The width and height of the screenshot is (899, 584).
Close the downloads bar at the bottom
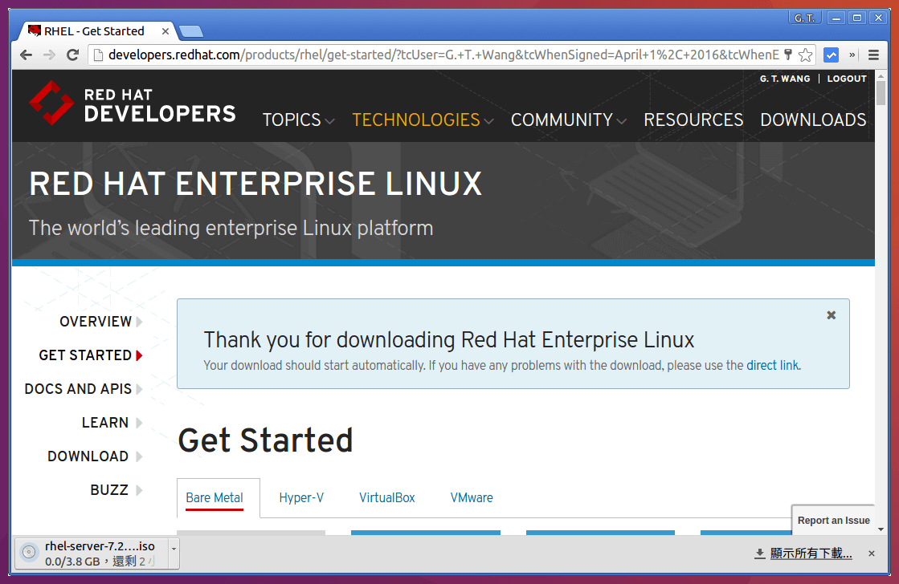coord(872,554)
